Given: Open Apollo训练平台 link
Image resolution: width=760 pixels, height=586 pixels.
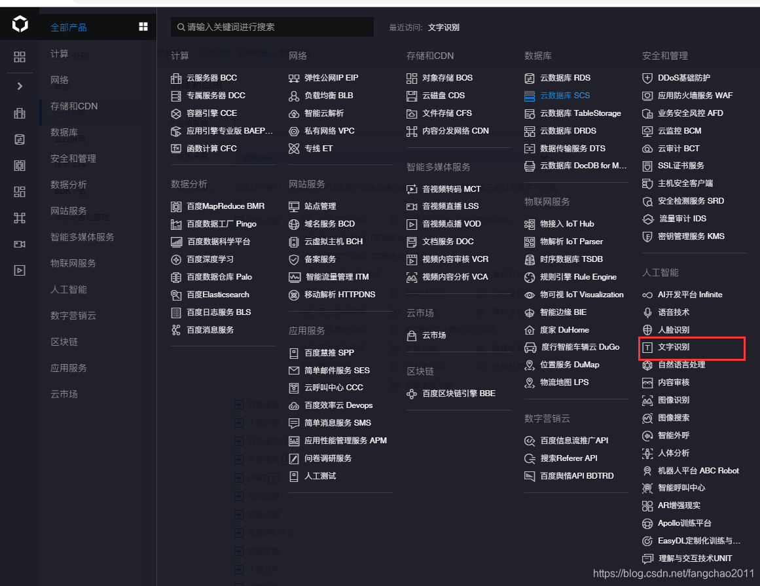Looking at the screenshot, I should point(684,524).
